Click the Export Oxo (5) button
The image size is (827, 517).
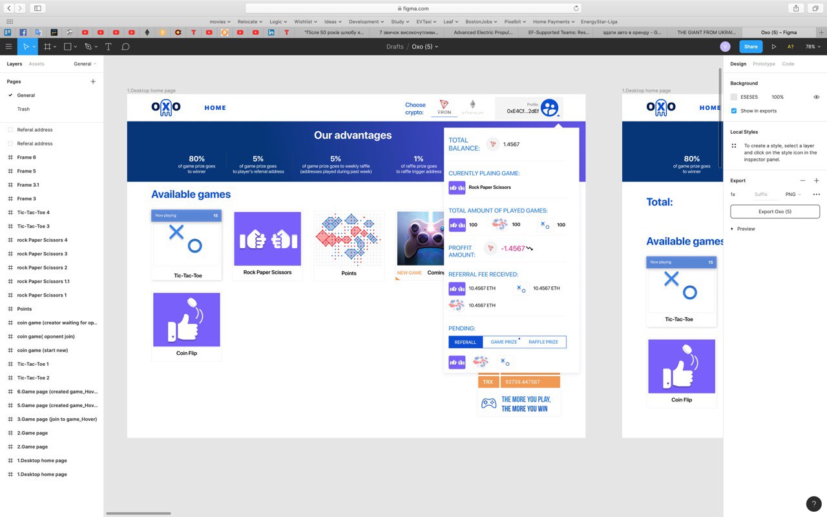(x=775, y=211)
